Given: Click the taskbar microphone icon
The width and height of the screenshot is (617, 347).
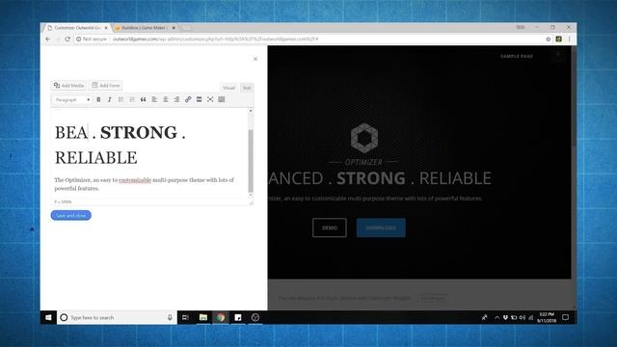Looking at the screenshot, I should click(x=170, y=317).
